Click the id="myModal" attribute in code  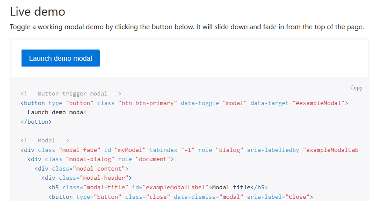125,150
